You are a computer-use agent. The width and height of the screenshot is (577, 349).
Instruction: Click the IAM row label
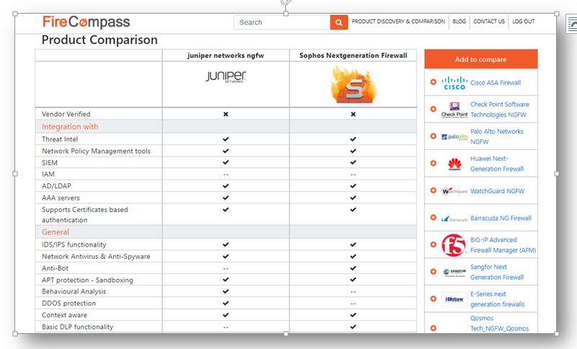(48, 174)
